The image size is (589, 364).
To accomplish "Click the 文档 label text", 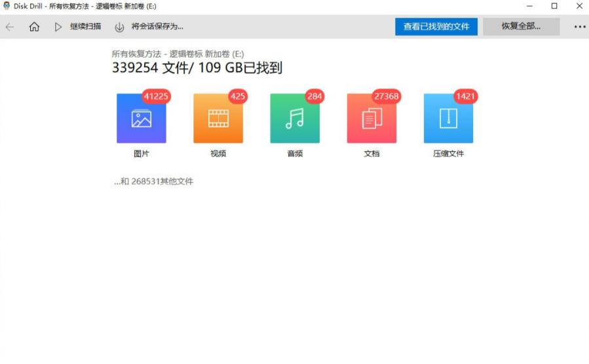I will point(371,153).
